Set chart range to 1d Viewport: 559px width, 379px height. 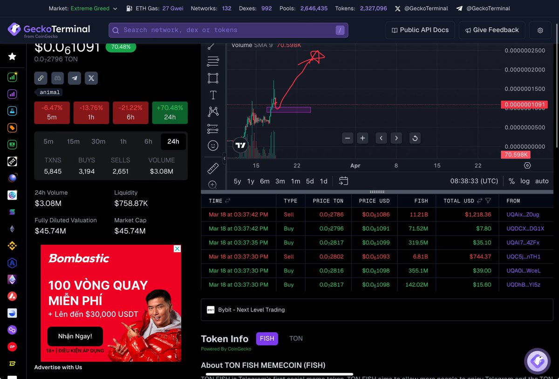pos(324,181)
